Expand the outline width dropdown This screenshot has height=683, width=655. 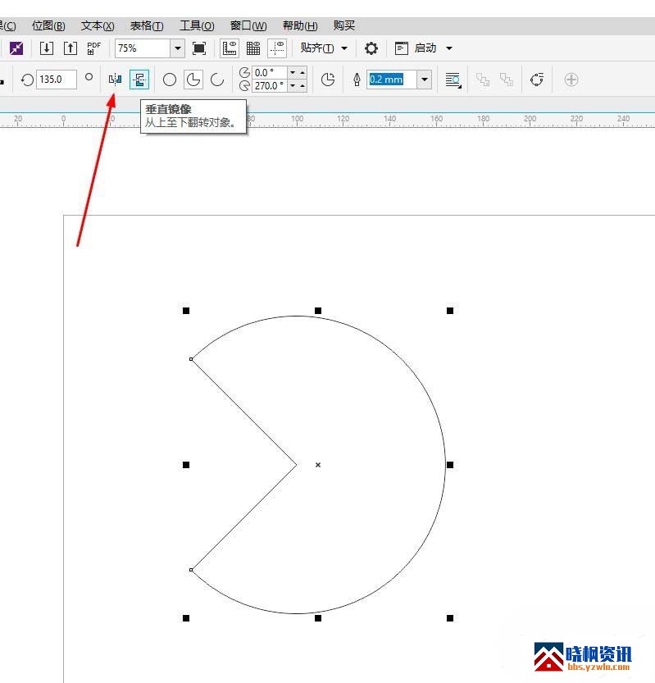(x=424, y=80)
